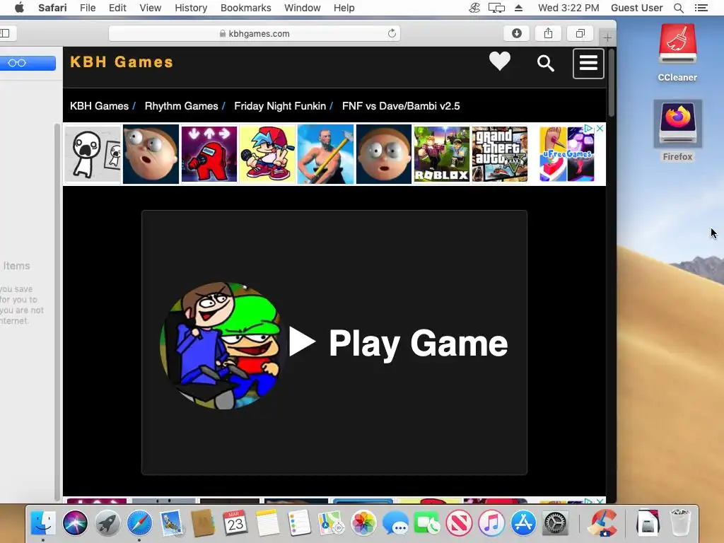Viewport: 724px width, 543px height.
Task: Open Spotlight search in menu bar
Action: (678, 8)
